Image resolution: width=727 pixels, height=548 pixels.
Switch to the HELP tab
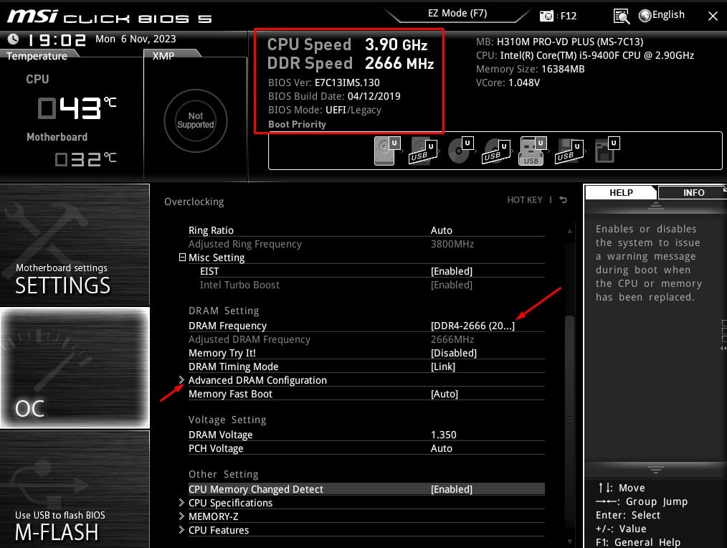click(x=621, y=192)
